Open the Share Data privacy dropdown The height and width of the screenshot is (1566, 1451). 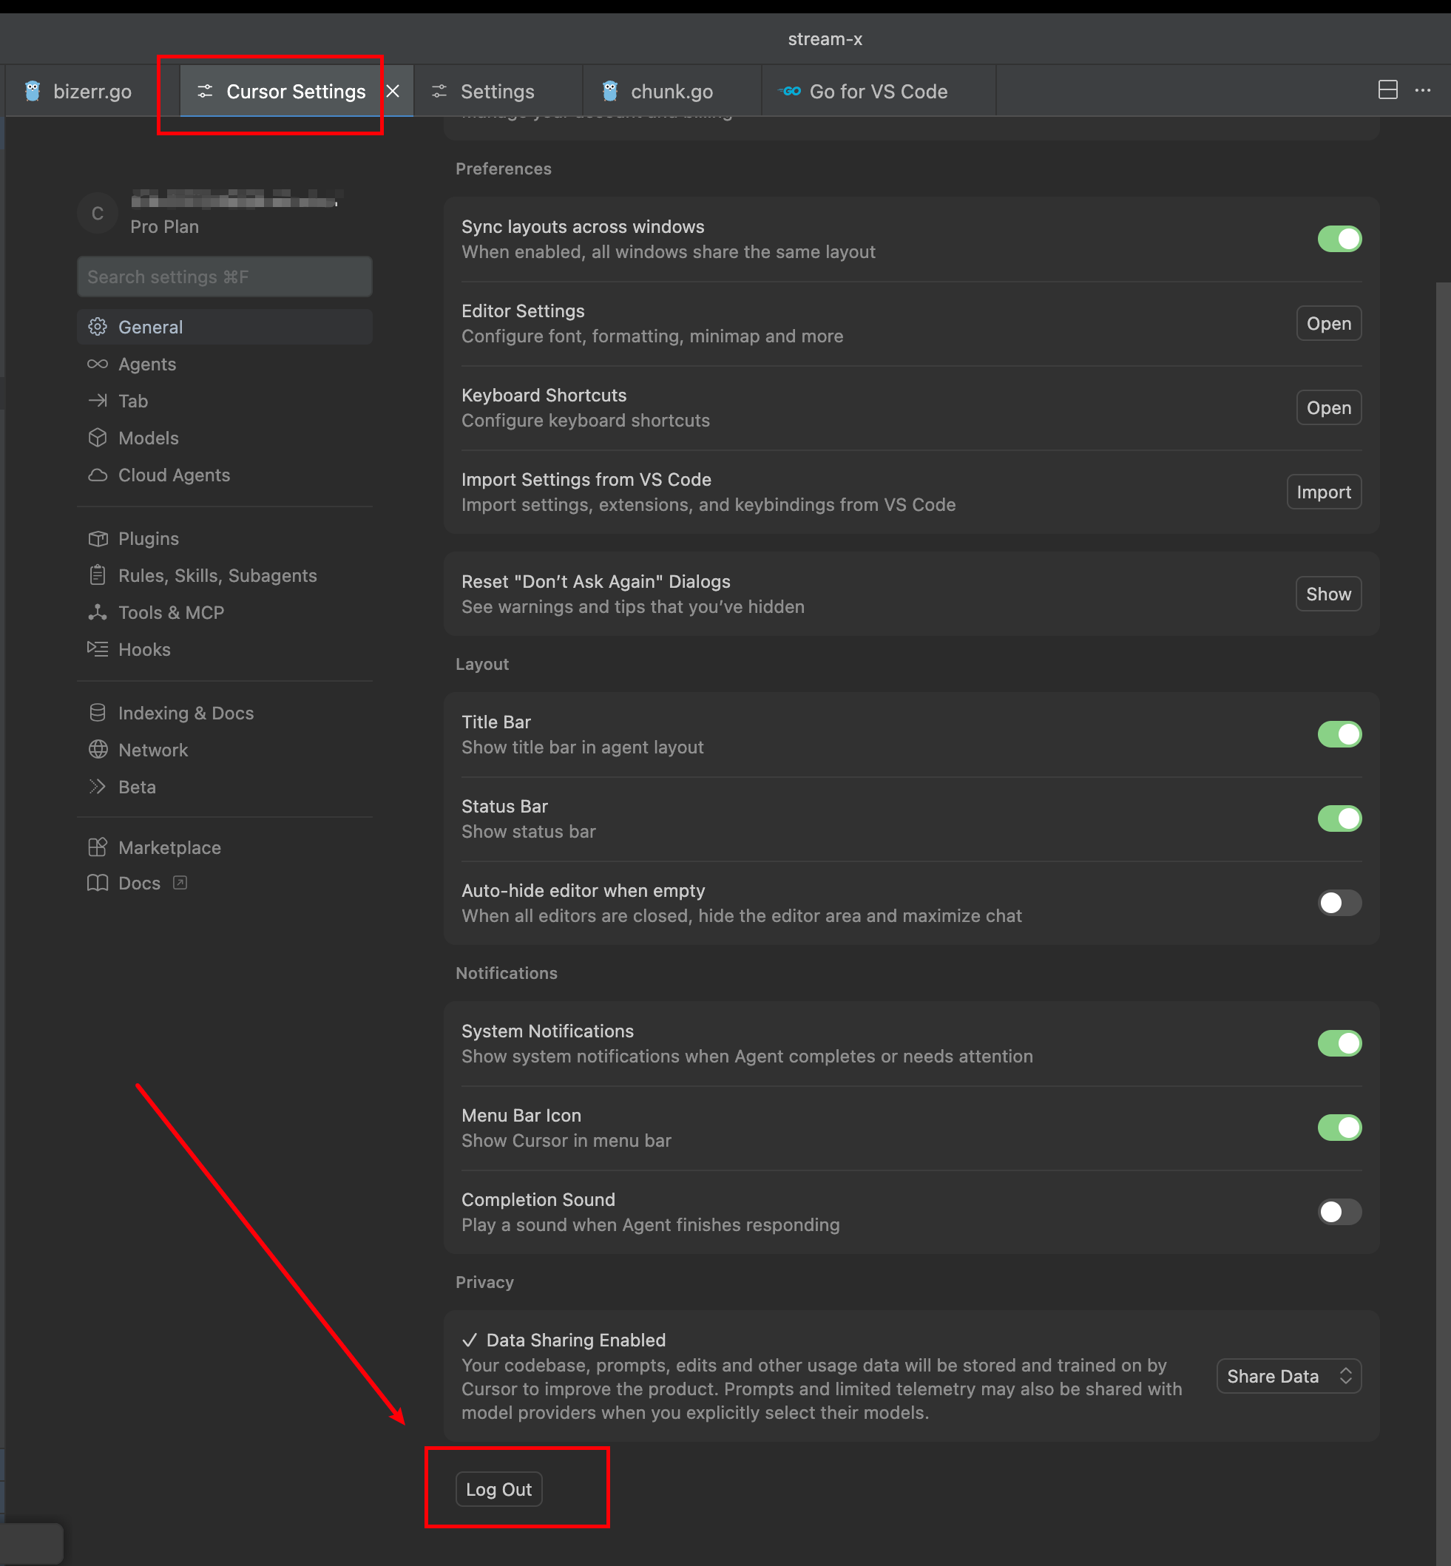tap(1288, 1375)
